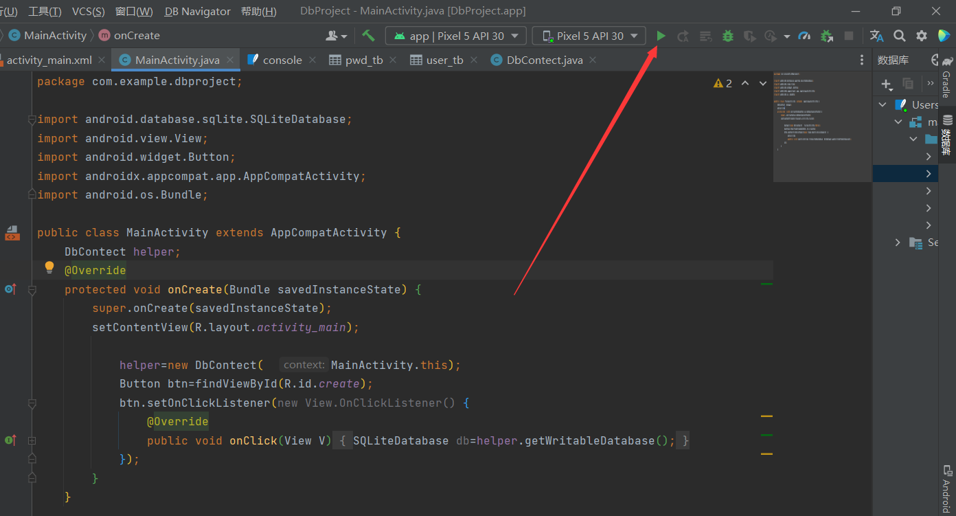Open the three-dot tab list menu
The height and width of the screenshot is (516, 956).
[862, 60]
